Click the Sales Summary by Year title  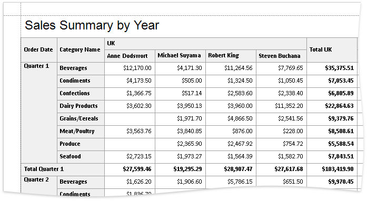pos(92,25)
